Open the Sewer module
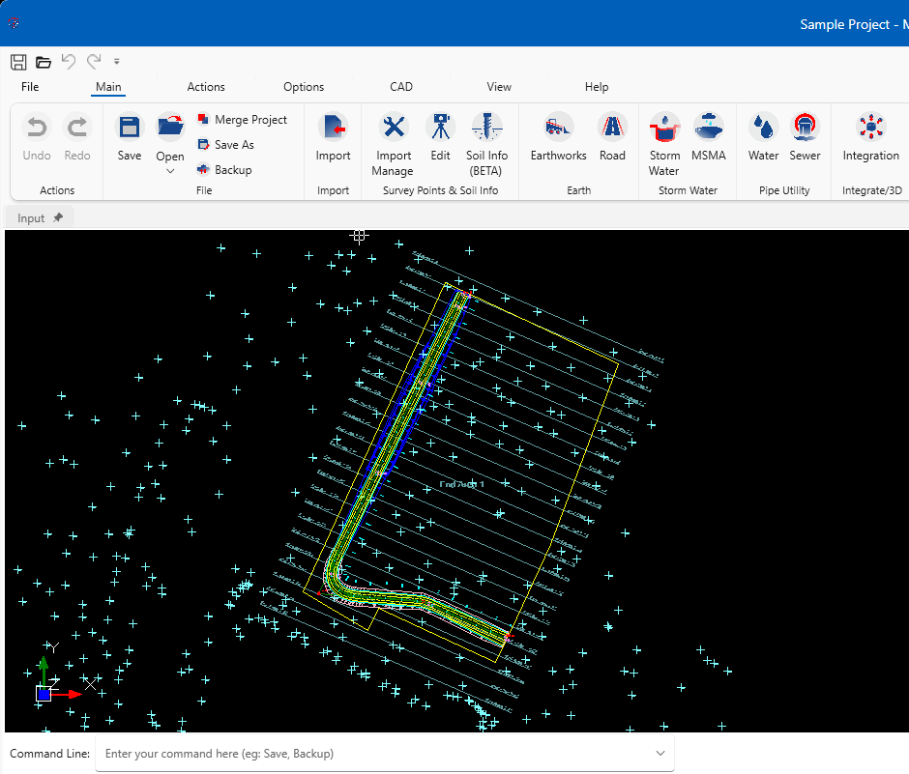The image size is (909, 774). pyautogui.click(x=806, y=136)
